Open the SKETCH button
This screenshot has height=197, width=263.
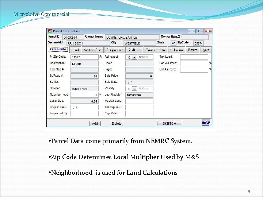point(169,123)
